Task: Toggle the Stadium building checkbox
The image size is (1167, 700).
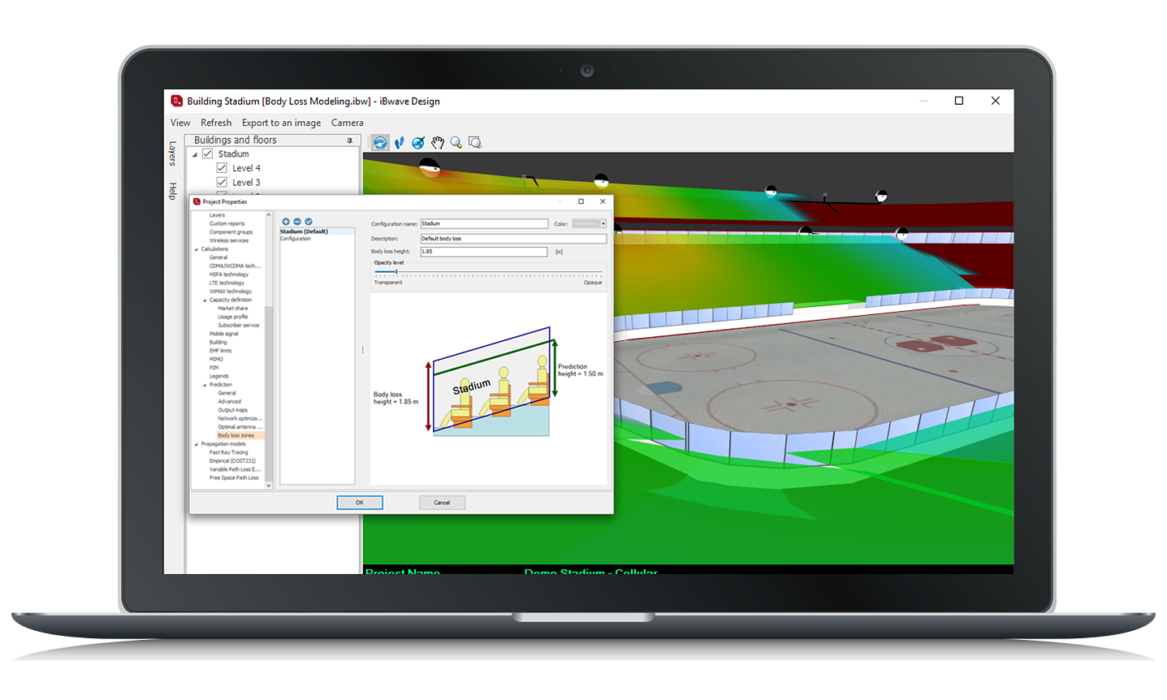Action: [208, 153]
